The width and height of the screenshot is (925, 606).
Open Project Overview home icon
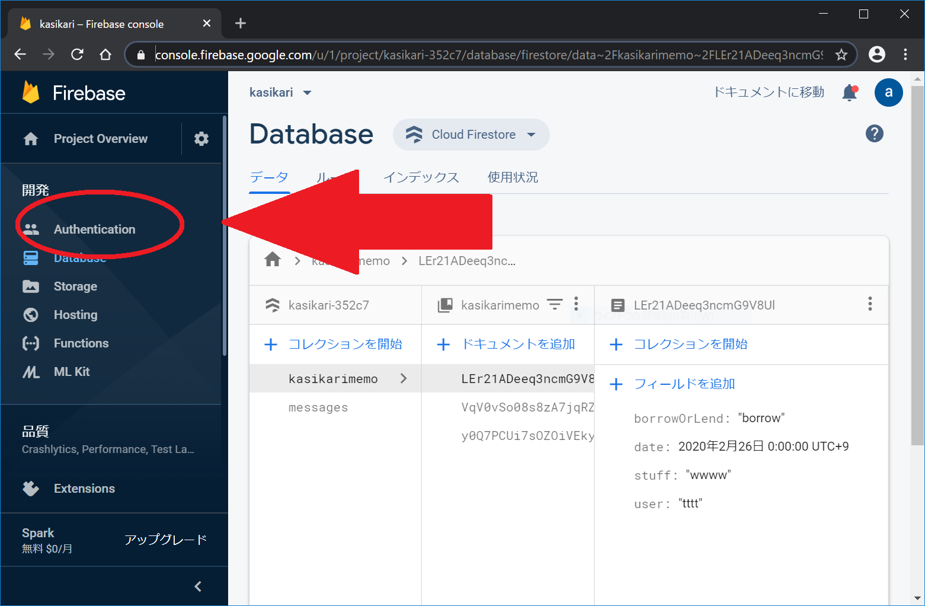[31, 139]
